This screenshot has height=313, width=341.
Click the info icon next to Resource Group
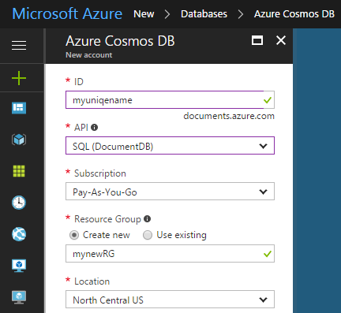[x=147, y=218]
